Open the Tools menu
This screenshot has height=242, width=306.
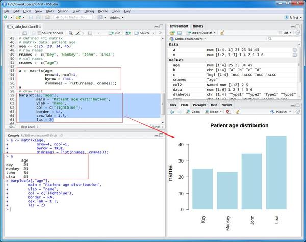point(116,11)
